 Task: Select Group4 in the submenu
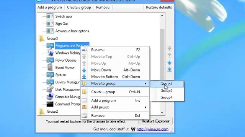tap(167, 97)
